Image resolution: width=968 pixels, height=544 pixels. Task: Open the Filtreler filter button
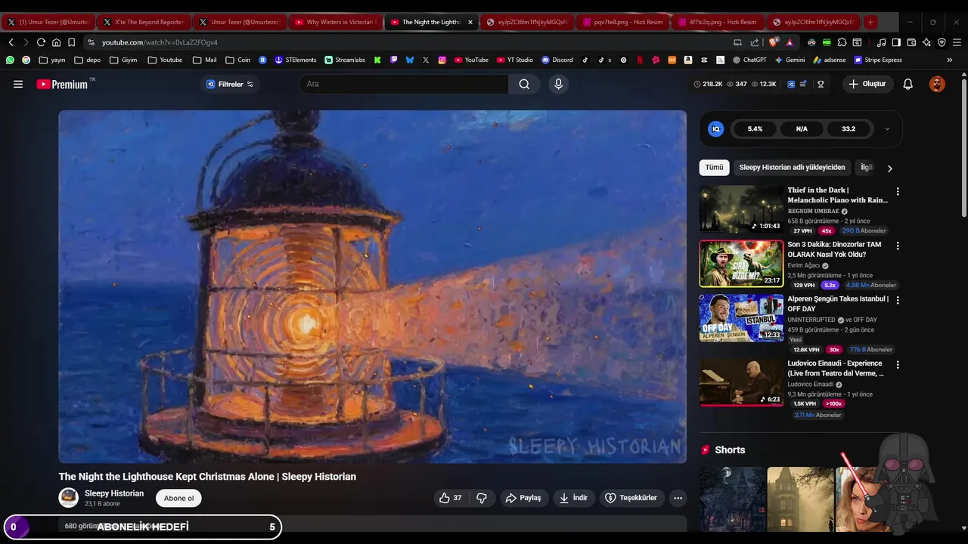[x=230, y=84]
